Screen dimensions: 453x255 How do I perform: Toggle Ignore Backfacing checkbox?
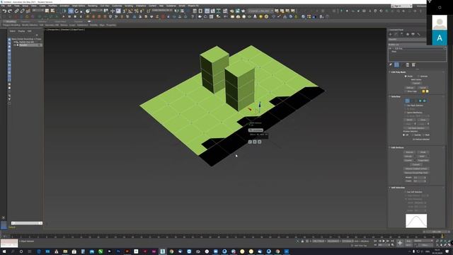[x=405, y=113]
